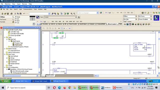The image size is (160, 90).
Task: Toggle the OK status indicator box
Action: [x=16, y=19]
